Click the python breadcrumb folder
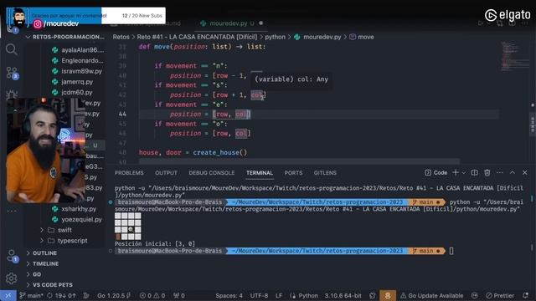 coord(275,37)
